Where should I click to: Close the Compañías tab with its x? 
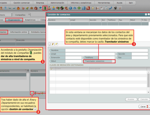point(29,14)
